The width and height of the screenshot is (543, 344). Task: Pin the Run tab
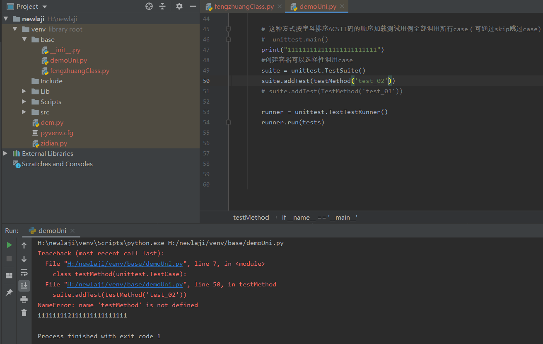9,293
